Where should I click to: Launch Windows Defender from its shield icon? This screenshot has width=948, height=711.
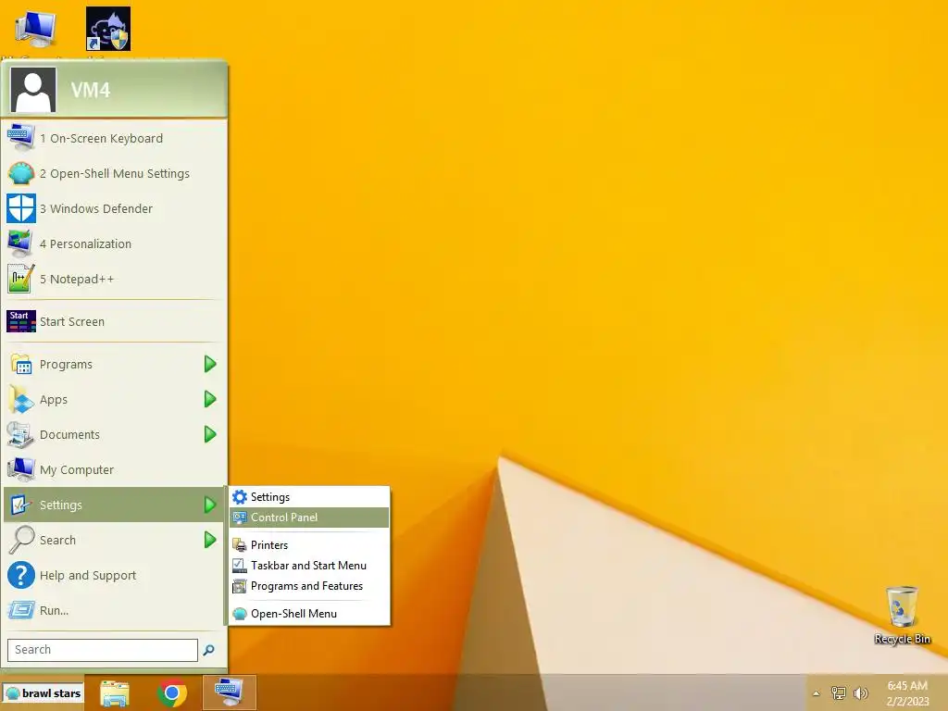20,208
